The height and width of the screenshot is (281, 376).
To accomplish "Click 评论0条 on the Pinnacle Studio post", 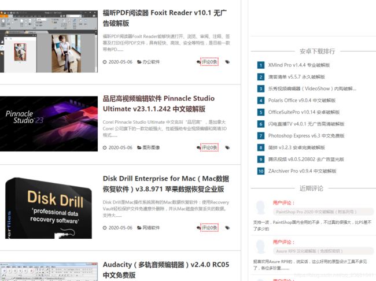I will click(209, 147).
